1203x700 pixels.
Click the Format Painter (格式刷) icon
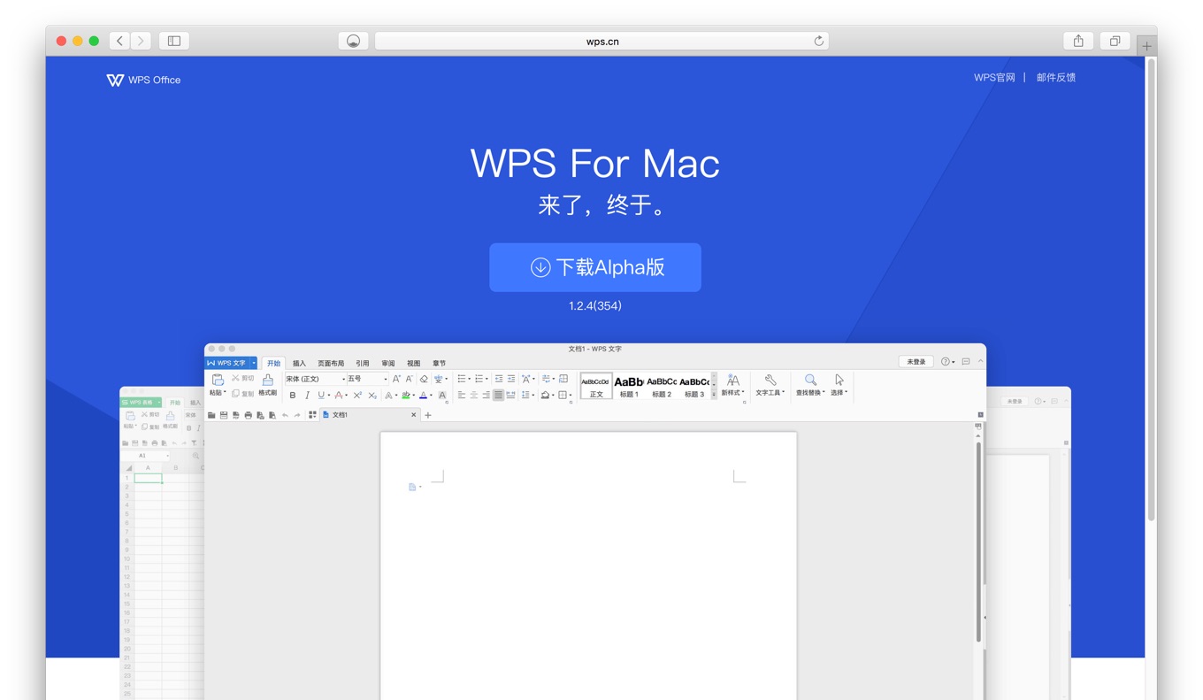point(267,381)
